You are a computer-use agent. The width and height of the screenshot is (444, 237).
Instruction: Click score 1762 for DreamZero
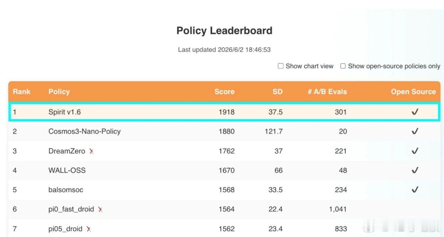[227, 151]
